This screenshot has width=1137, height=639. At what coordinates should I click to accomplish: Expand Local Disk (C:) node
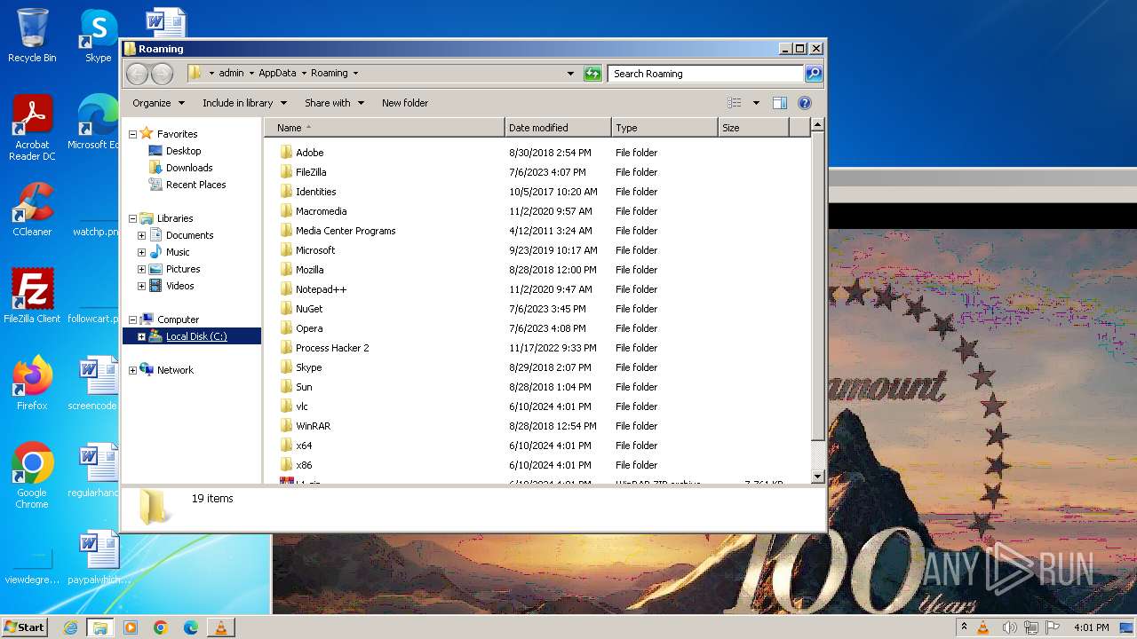(x=141, y=336)
